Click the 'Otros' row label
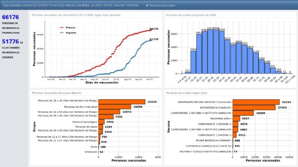Screen dimensions: 298x167 coord(94,147)
